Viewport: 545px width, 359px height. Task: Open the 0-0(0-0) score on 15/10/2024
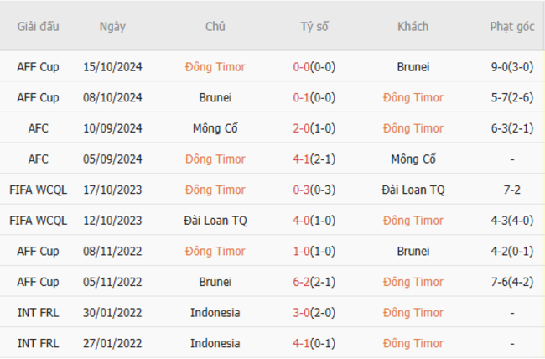pos(314,67)
